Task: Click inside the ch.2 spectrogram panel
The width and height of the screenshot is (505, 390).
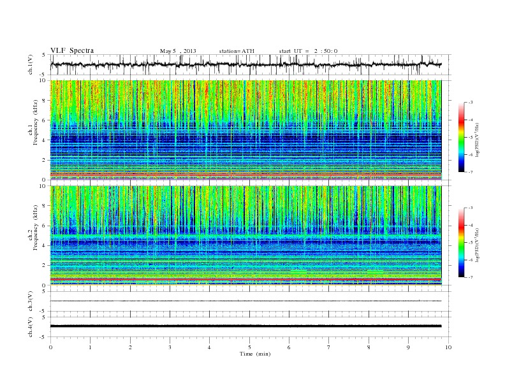Action: coord(245,236)
